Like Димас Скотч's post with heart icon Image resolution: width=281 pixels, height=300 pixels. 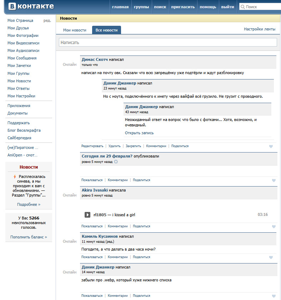click(x=271, y=146)
